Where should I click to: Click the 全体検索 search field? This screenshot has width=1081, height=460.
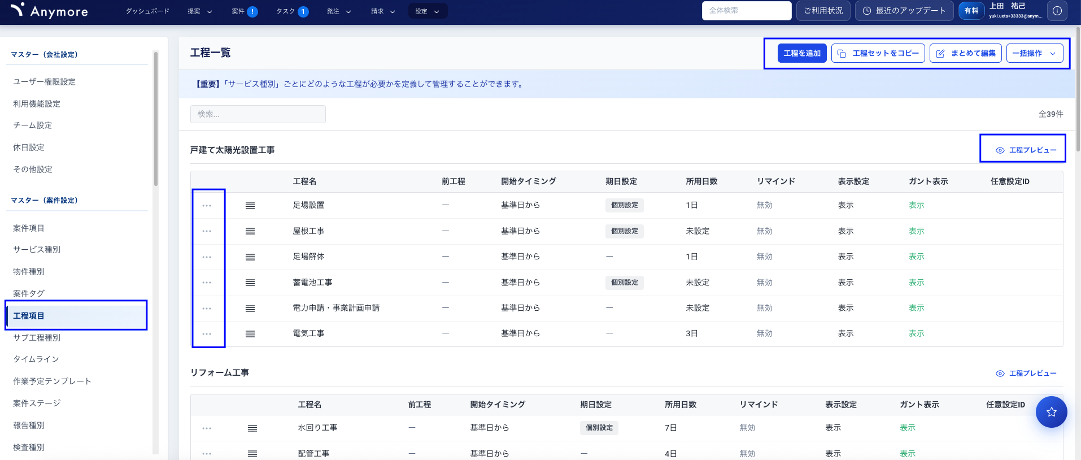click(x=747, y=11)
